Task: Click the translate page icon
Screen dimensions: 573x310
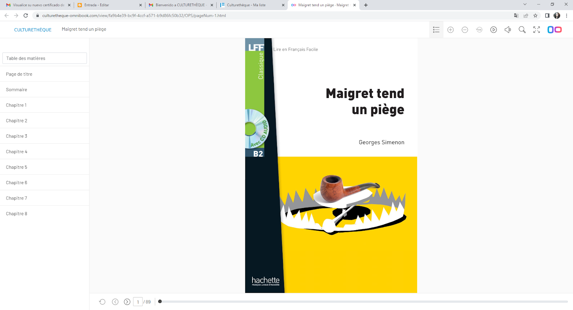Action: [x=516, y=15]
